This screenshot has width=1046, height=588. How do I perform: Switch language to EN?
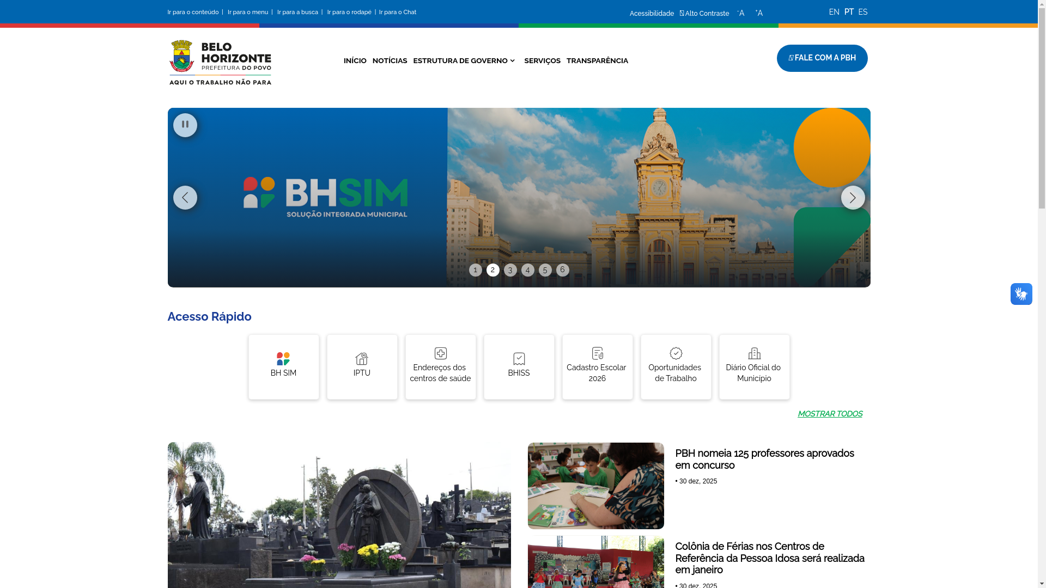coord(834,12)
